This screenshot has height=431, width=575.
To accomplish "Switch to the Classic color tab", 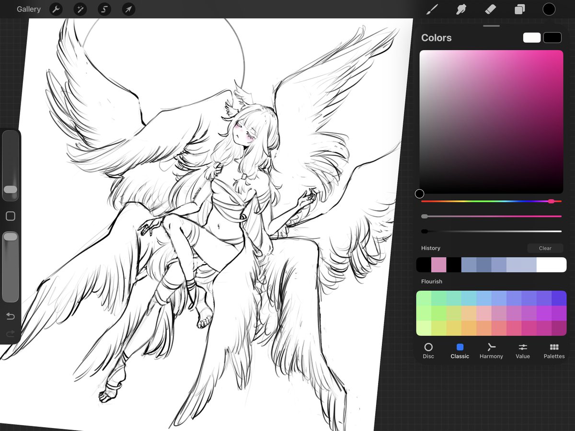I will coord(460,351).
